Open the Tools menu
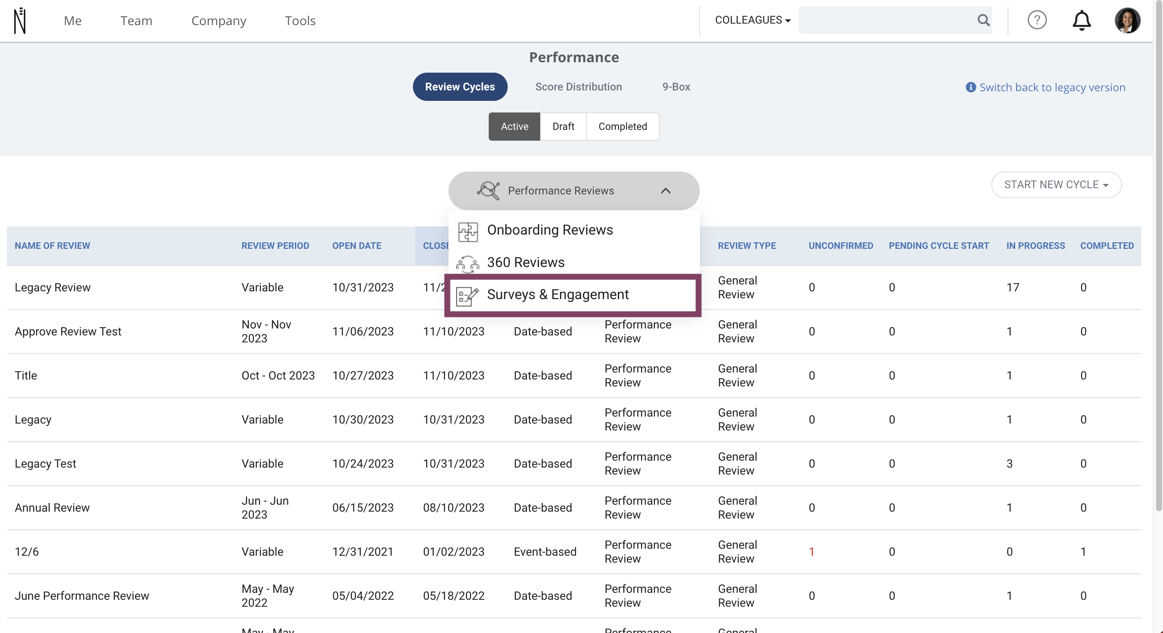This screenshot has height=633, width=1163. point(300,21)
